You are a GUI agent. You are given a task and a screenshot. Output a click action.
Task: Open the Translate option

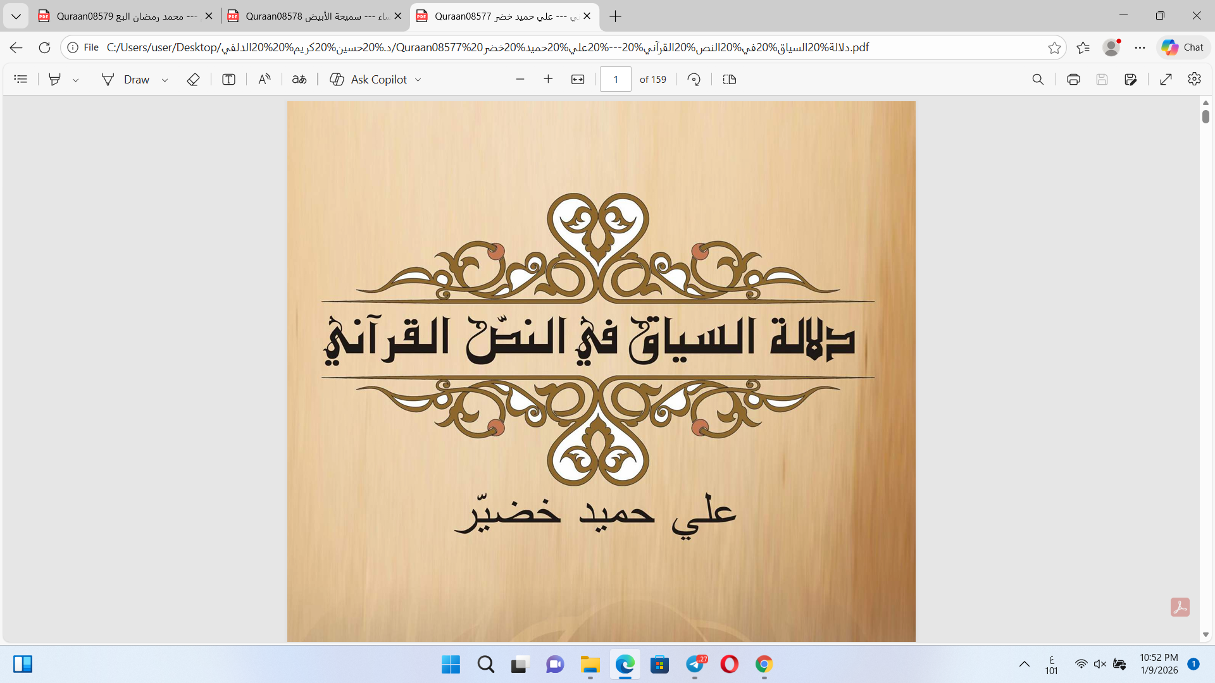(299, 79)
